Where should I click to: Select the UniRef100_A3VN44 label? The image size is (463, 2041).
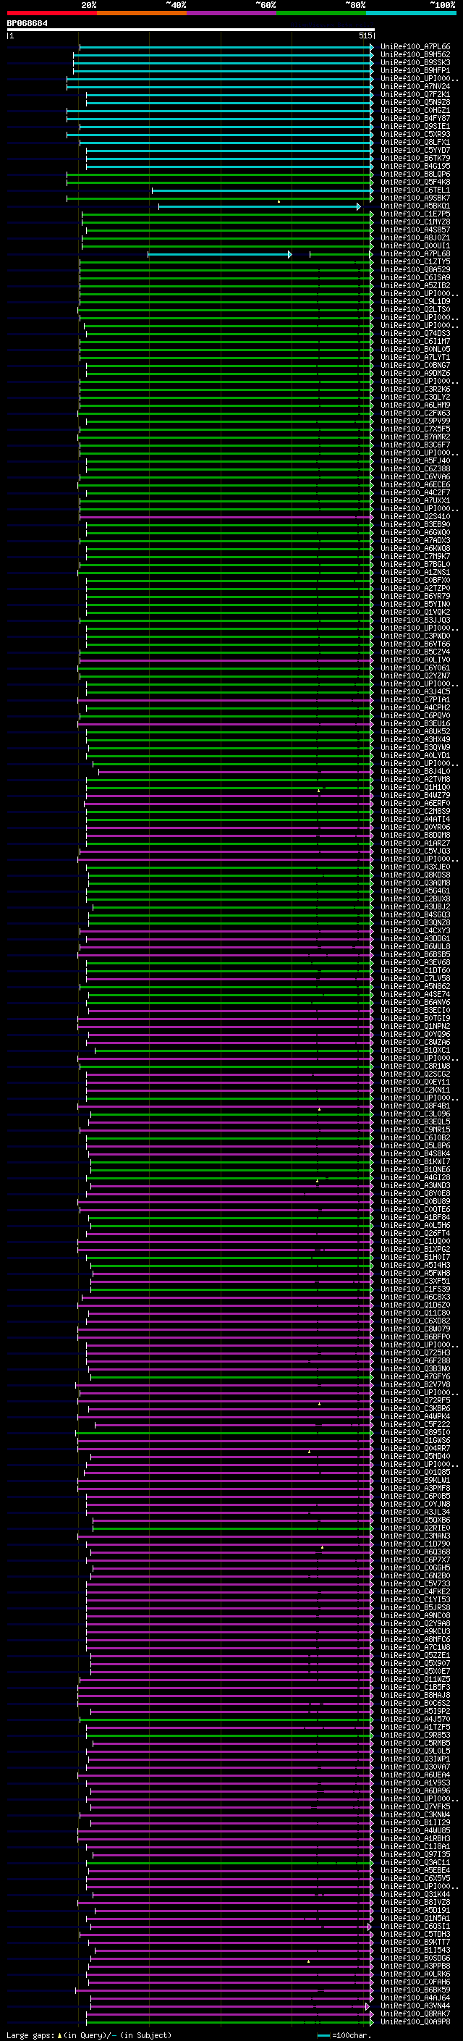pos(415,2006)
